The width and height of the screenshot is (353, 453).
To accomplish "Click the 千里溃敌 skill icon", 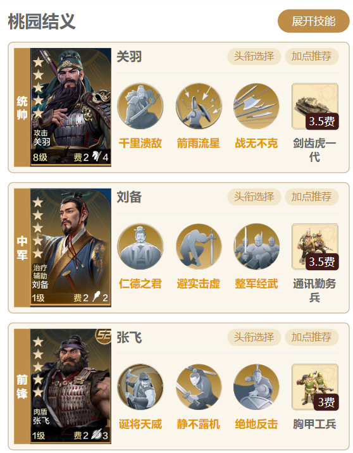I will pos(140,106).
